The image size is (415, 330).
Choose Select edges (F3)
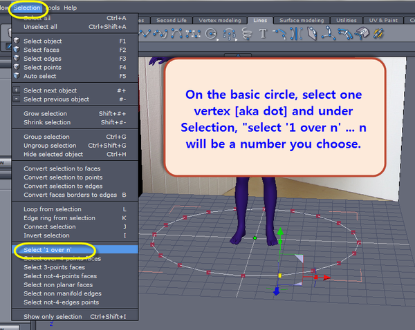[x=75, y=59]
